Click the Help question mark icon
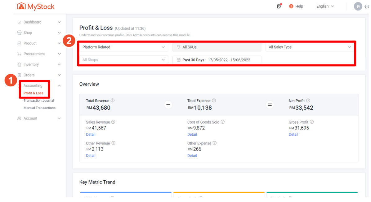The image size is (371, 202). [291, 6]
